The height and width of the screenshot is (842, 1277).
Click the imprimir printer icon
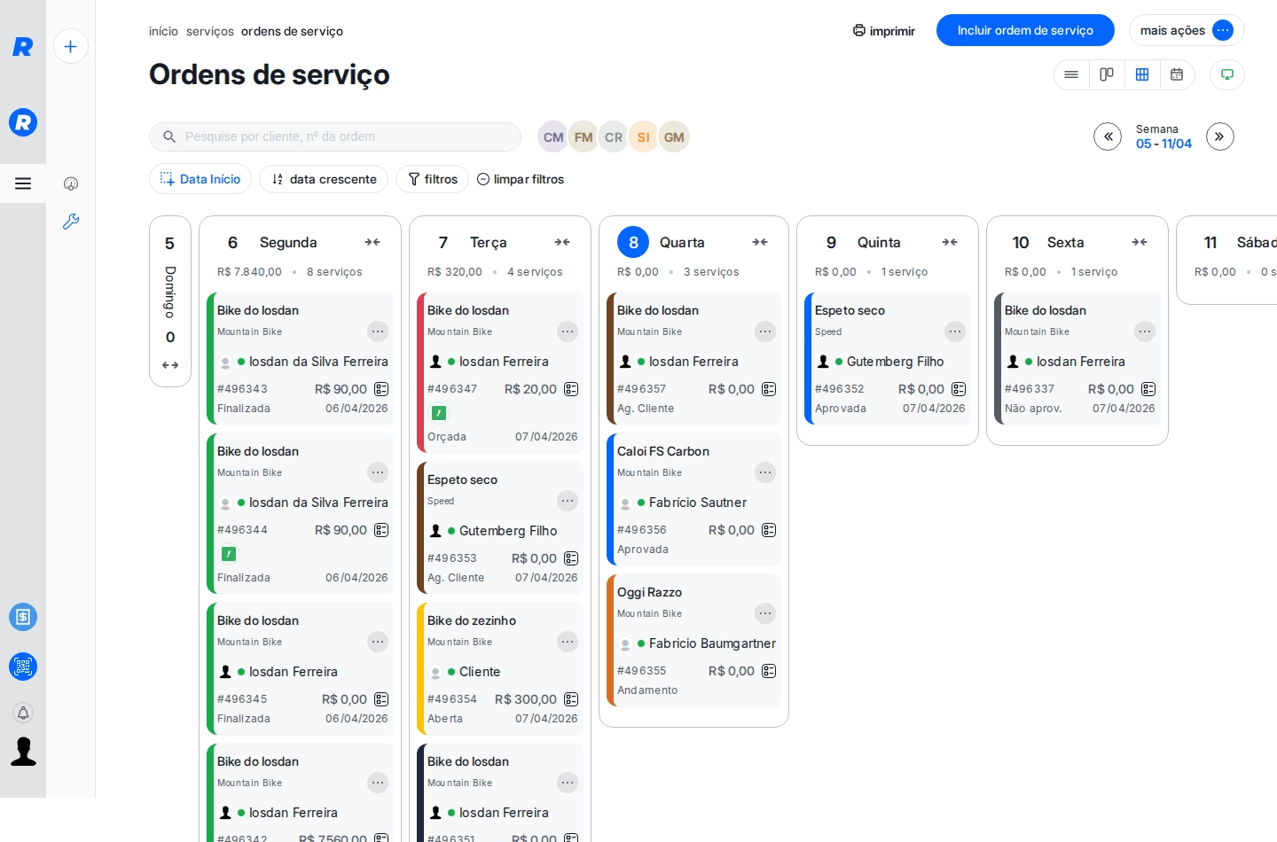click(858, 30)
